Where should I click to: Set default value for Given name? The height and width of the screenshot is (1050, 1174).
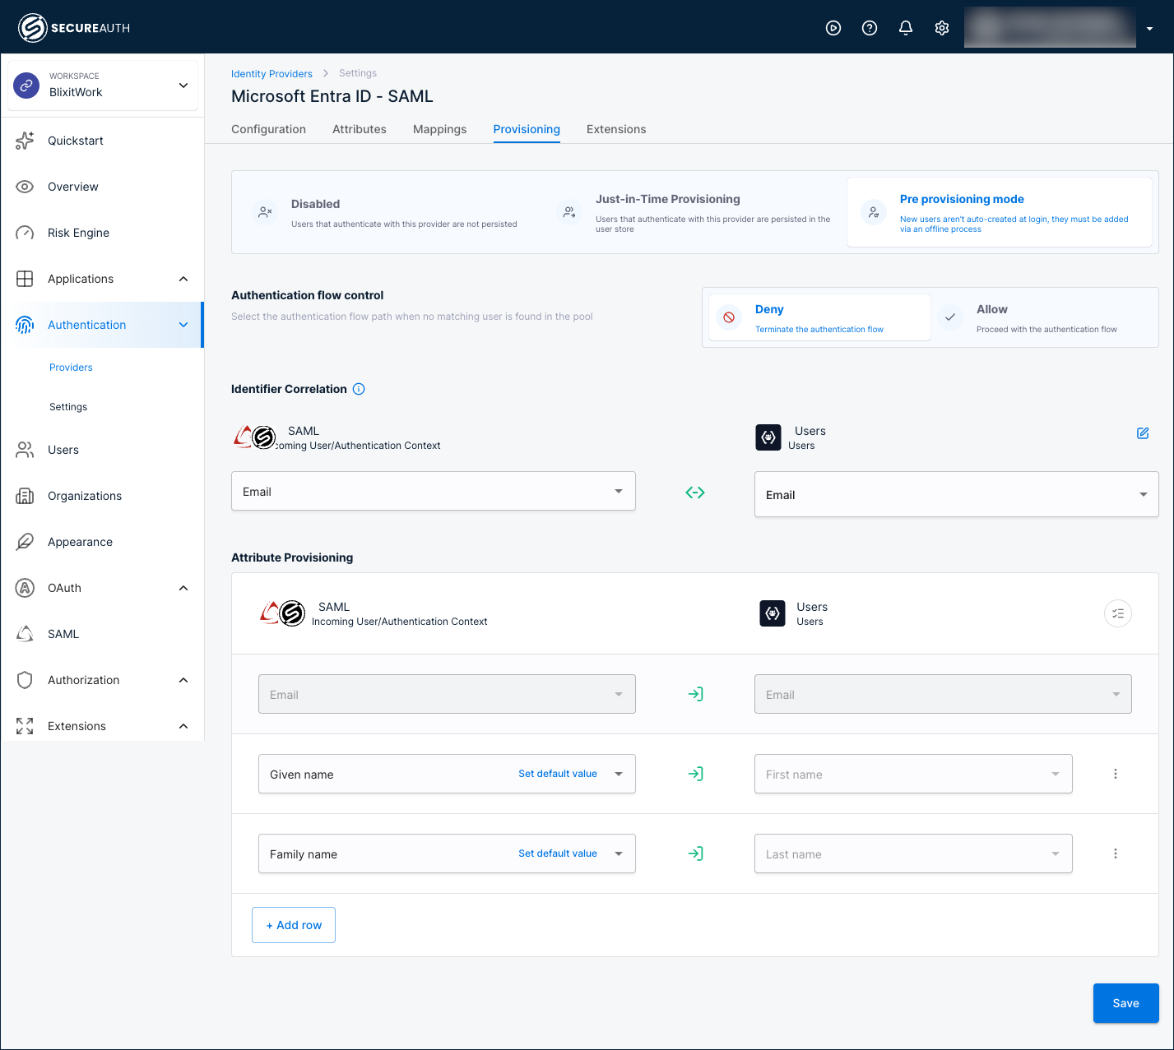pyautogui.click(x=558, y=774)
